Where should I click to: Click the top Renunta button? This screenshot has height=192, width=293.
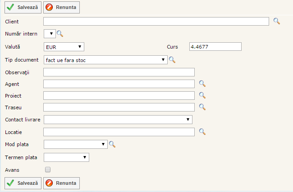pos(61,8)
